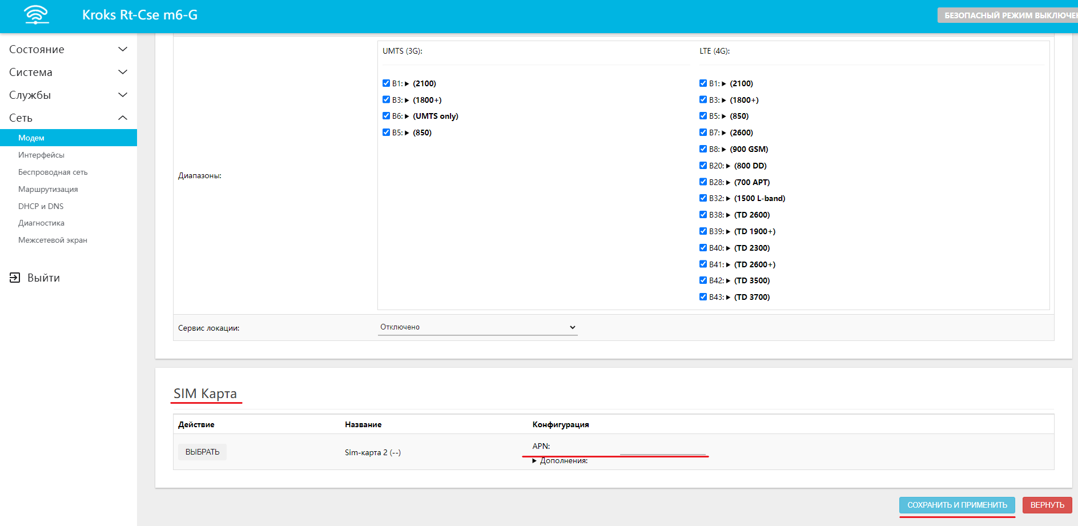This screenshot has height=526, width=1078.
Task: Open the Интерфейсы network page
Action: click(41, 155)
